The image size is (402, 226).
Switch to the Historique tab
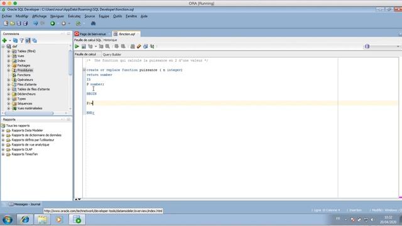(110, 40)
